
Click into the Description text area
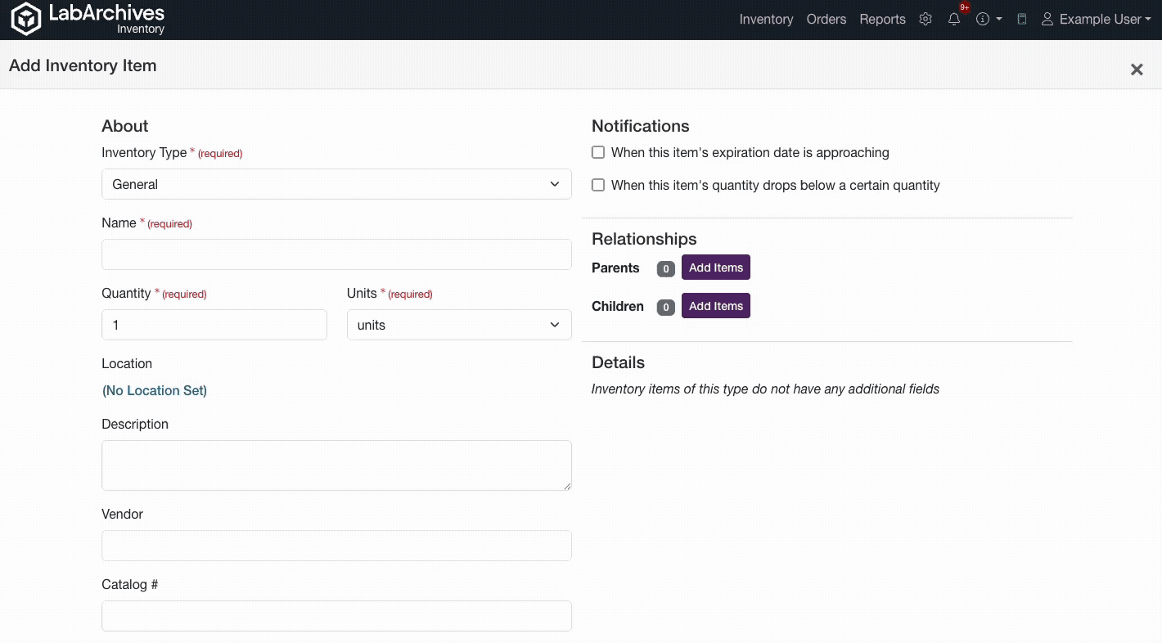[x=336, y=465]
